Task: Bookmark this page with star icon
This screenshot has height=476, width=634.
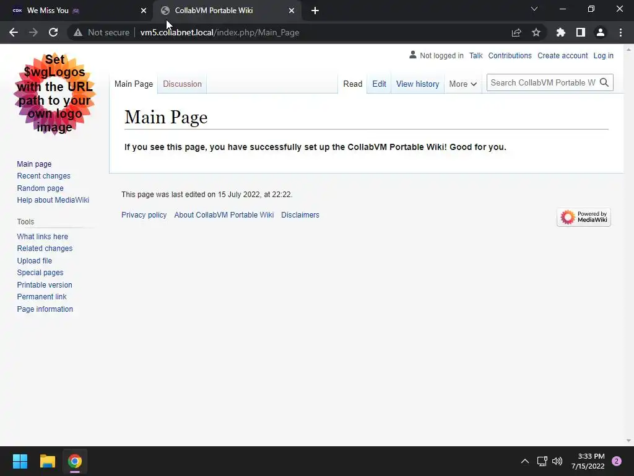Action: tap(536, 32)
